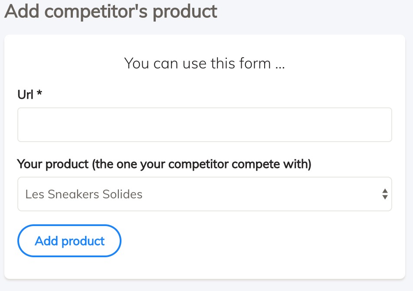Expand the product selector showing Les Sneakers Solides
The width and height of the screenshot is (413, 291).
(204, 194)
